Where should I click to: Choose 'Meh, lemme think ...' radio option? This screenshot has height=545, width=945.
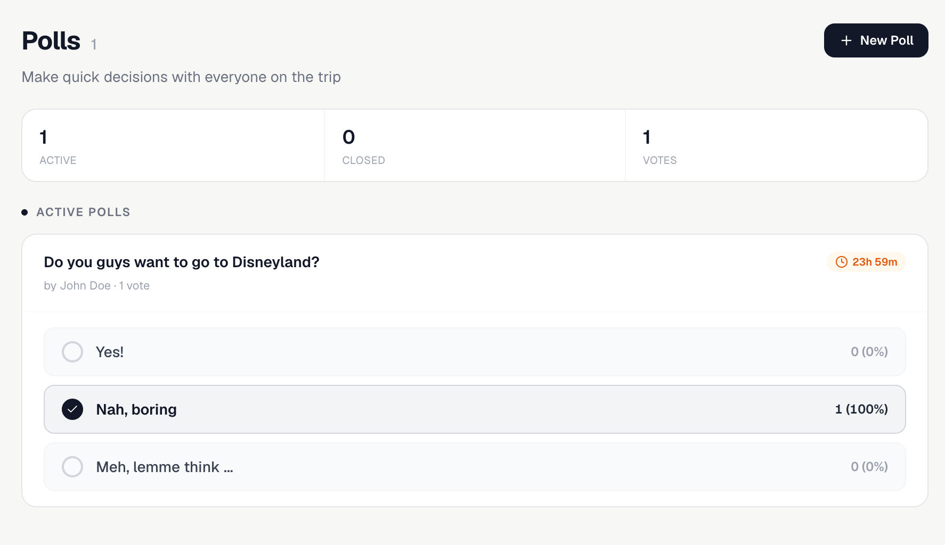tap(72, 467)
